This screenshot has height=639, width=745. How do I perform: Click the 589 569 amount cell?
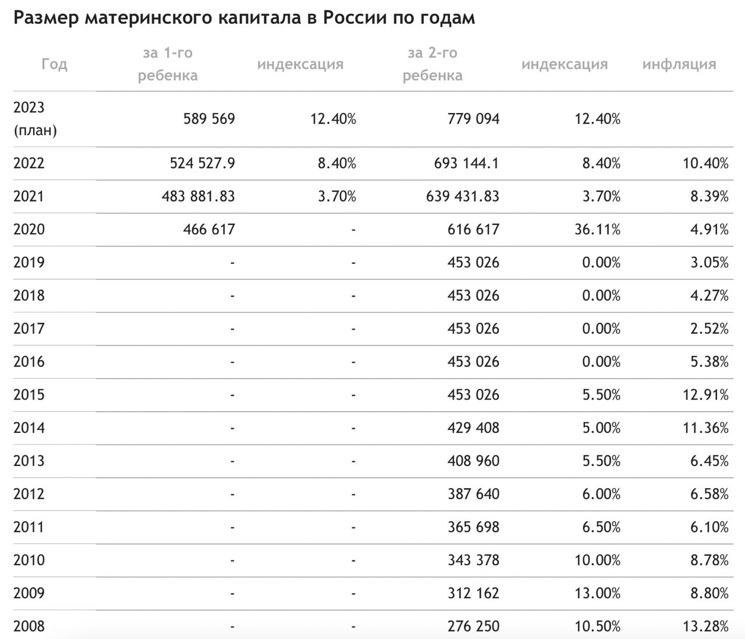[x=209, y=119]
